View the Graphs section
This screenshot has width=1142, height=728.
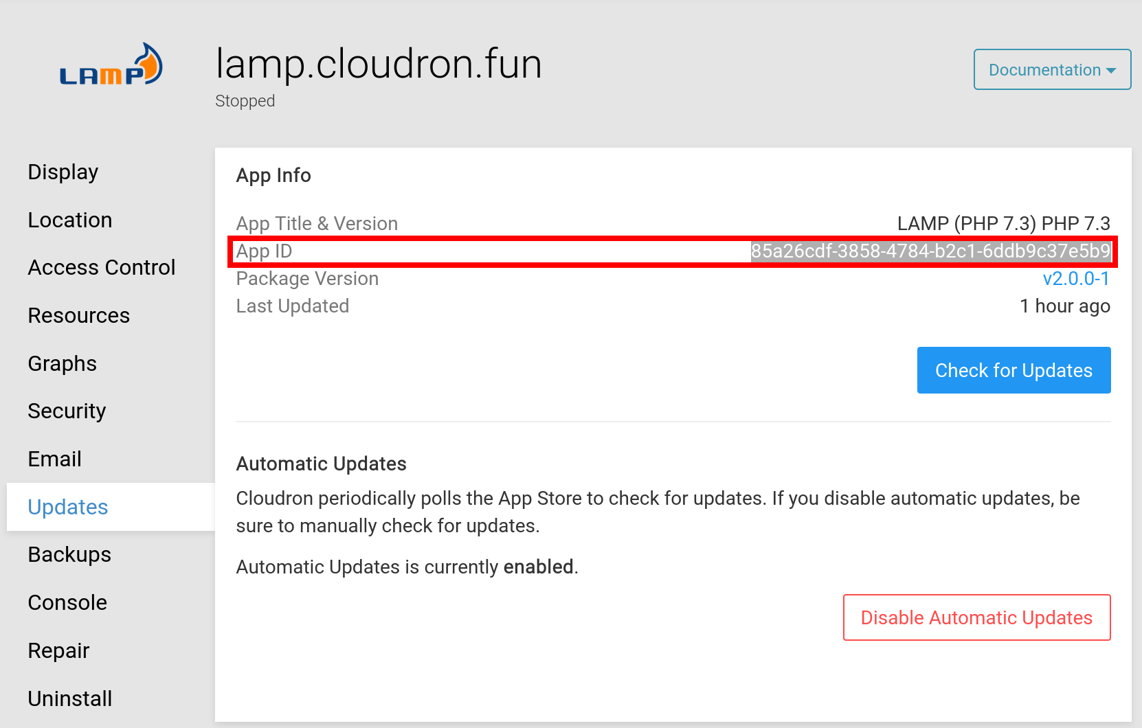click(63, 363)
